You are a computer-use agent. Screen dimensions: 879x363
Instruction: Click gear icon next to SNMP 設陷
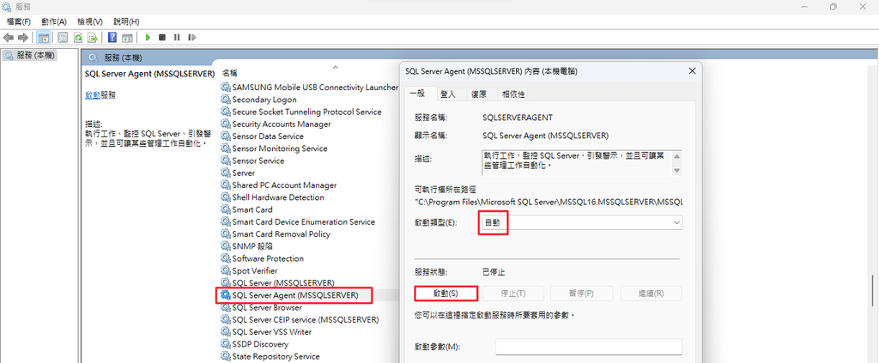pyautogui.click(x=226, y=246)
